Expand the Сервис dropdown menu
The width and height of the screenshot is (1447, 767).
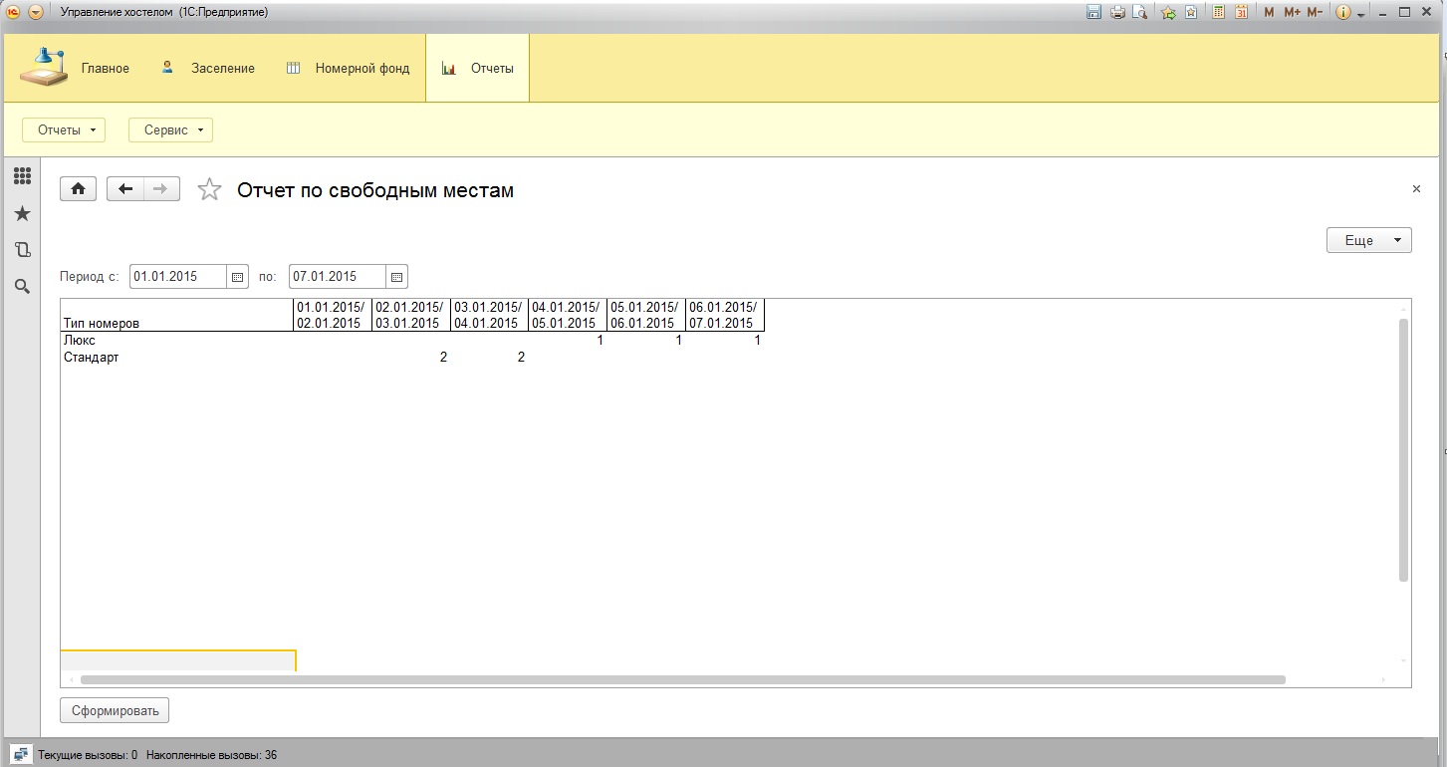click(x=170, y=129)
